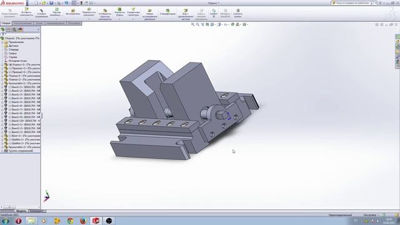
Task: Switch to the Эскиз command tab
Action: pos(39,23)
